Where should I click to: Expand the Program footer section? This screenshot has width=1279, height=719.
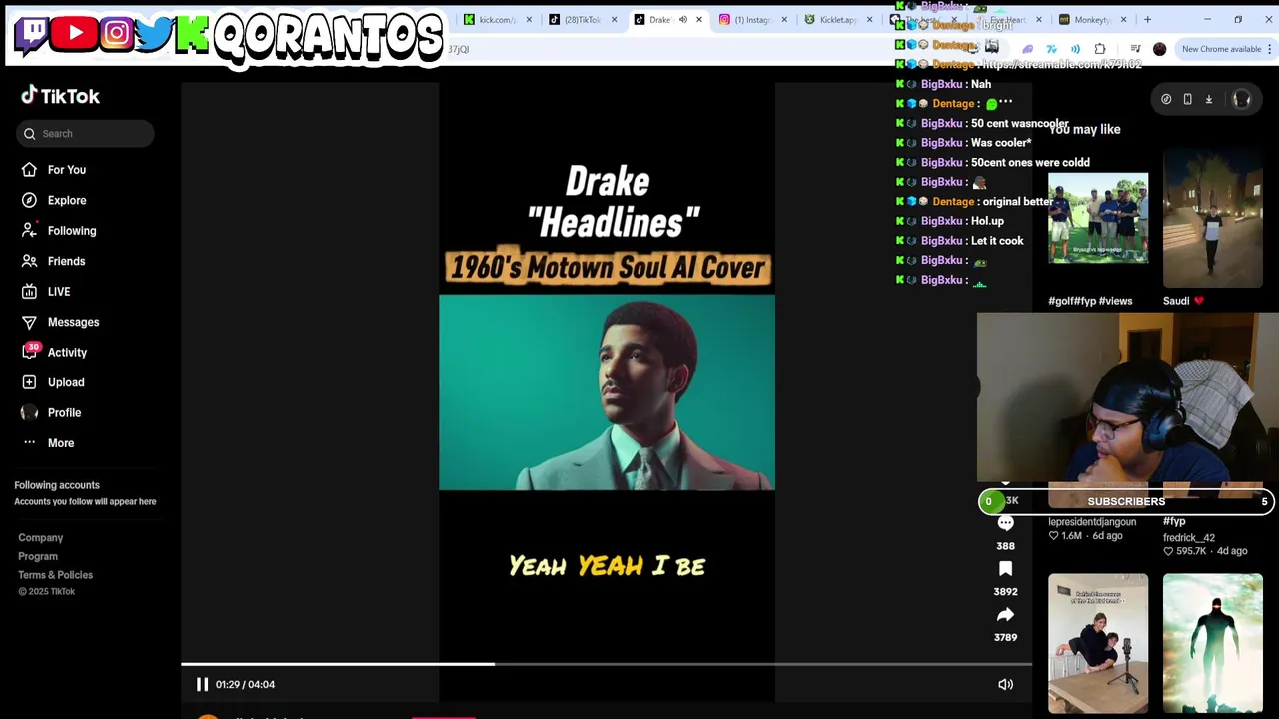[38, 556]
